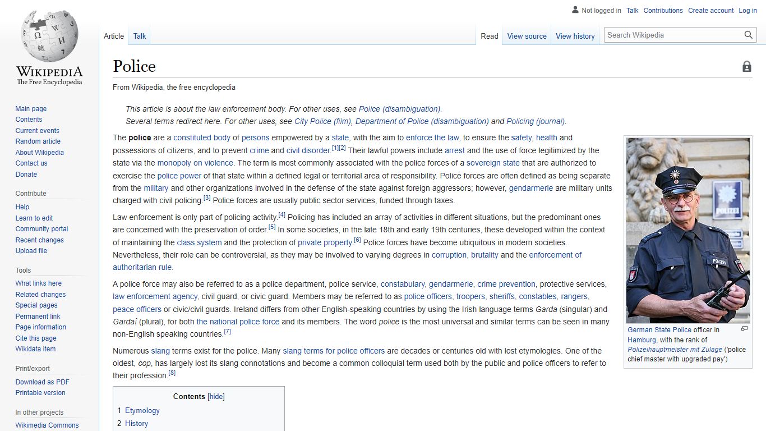Click the page protection padlock icon
Screen dimensions: 766x431
coord(747,67)
